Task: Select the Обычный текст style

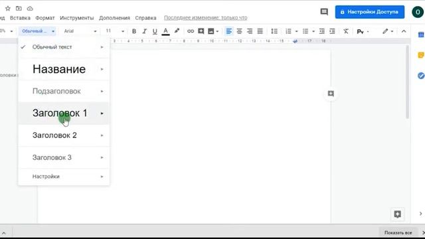Action: click(64, 47)
